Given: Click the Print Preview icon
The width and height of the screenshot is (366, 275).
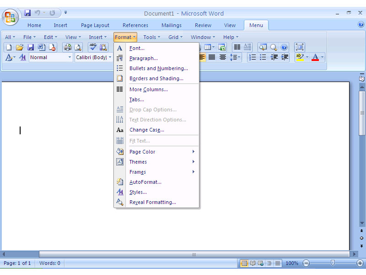Looking at the screenshot, I should point(78,47).
